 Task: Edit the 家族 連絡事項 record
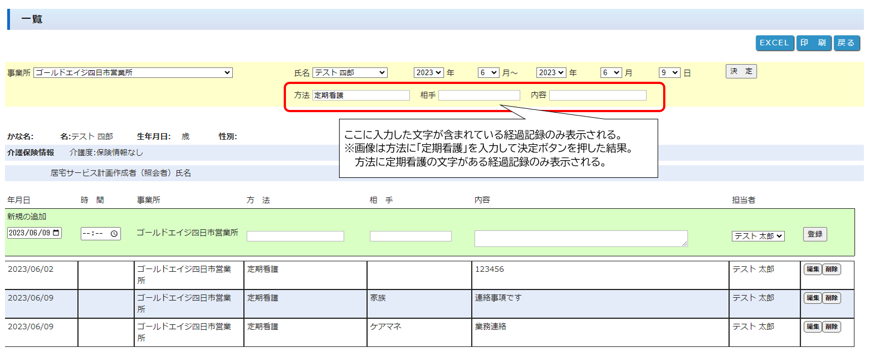[812, 298]
